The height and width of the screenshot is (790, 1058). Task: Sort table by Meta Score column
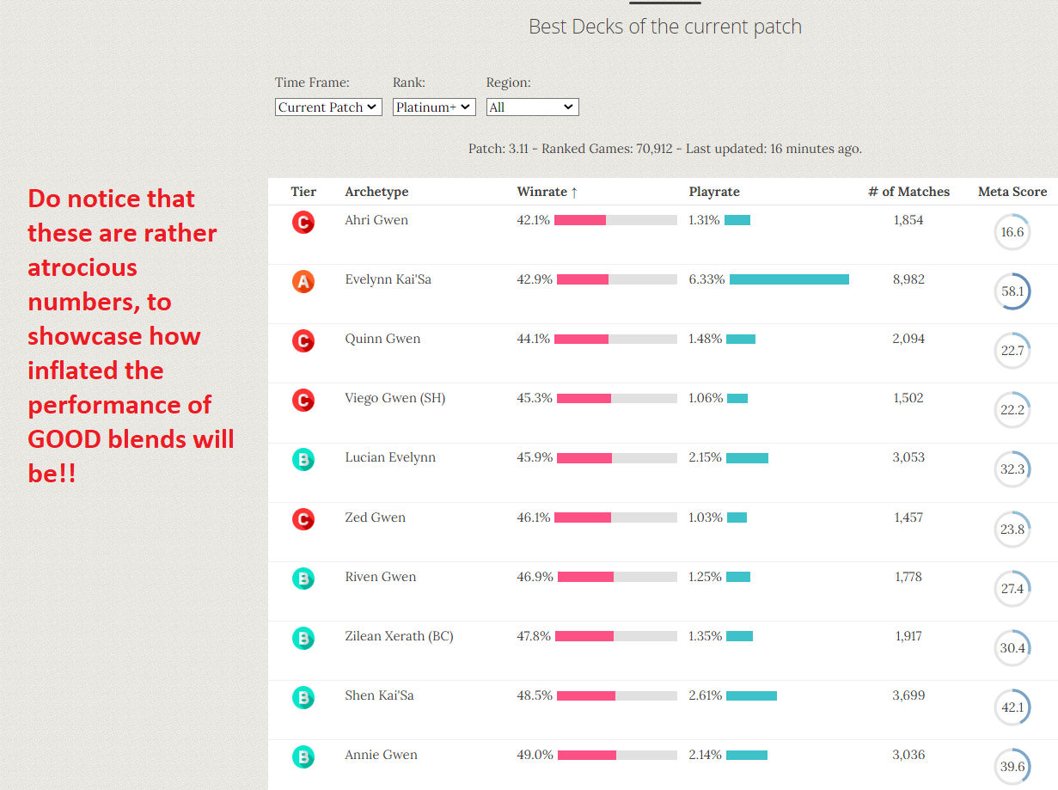click(1012, 192)
